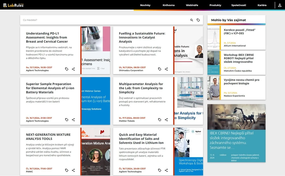Share the Quick and Easy Material Identification webinar
This screenshot has width=285, height=176.
pyautogui.click(x=166, y=170)
